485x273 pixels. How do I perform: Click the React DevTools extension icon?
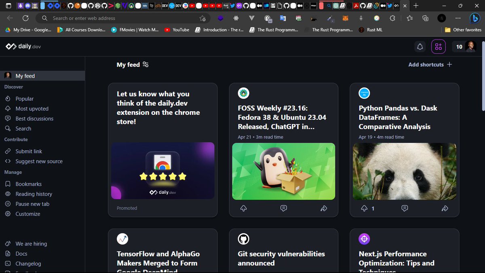click(236, 18)
